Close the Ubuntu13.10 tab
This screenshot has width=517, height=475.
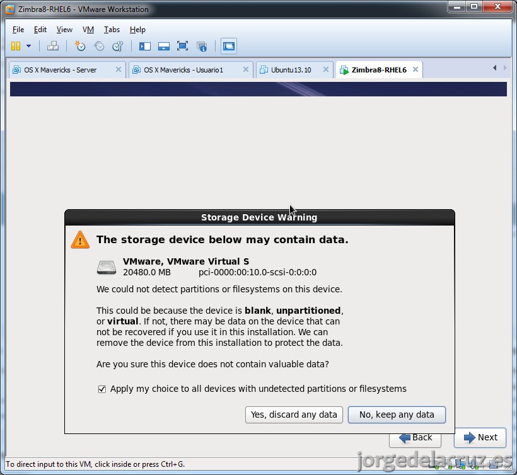click(x=326, y=69)
